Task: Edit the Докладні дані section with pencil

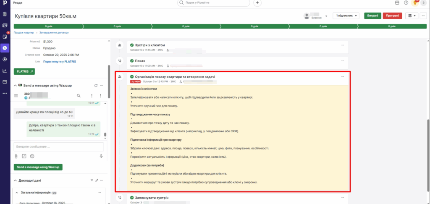Action: point(97,180)
